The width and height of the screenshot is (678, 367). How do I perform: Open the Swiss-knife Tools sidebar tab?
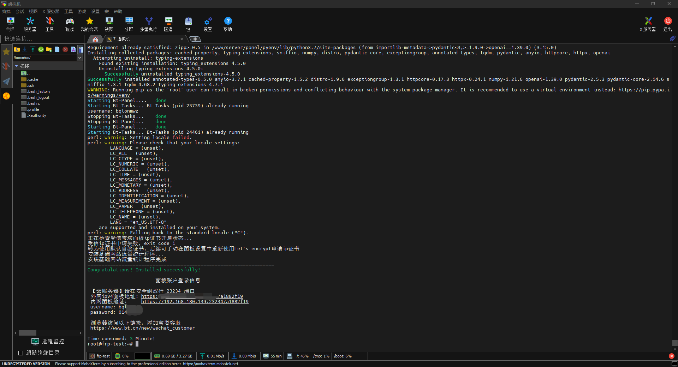pos(6,66)
